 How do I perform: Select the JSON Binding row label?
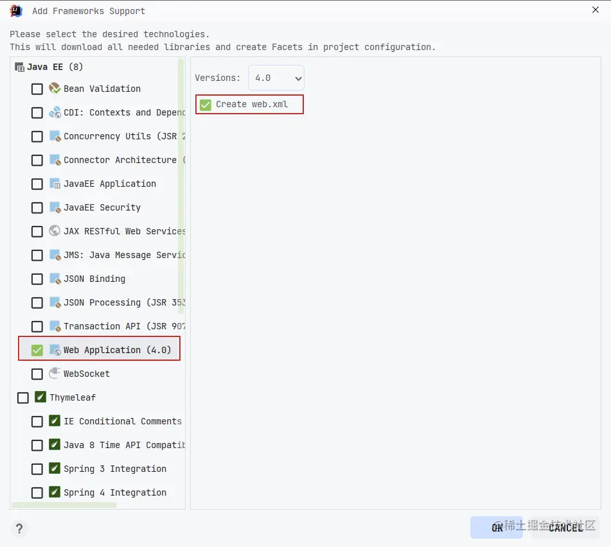click(94, 279)
